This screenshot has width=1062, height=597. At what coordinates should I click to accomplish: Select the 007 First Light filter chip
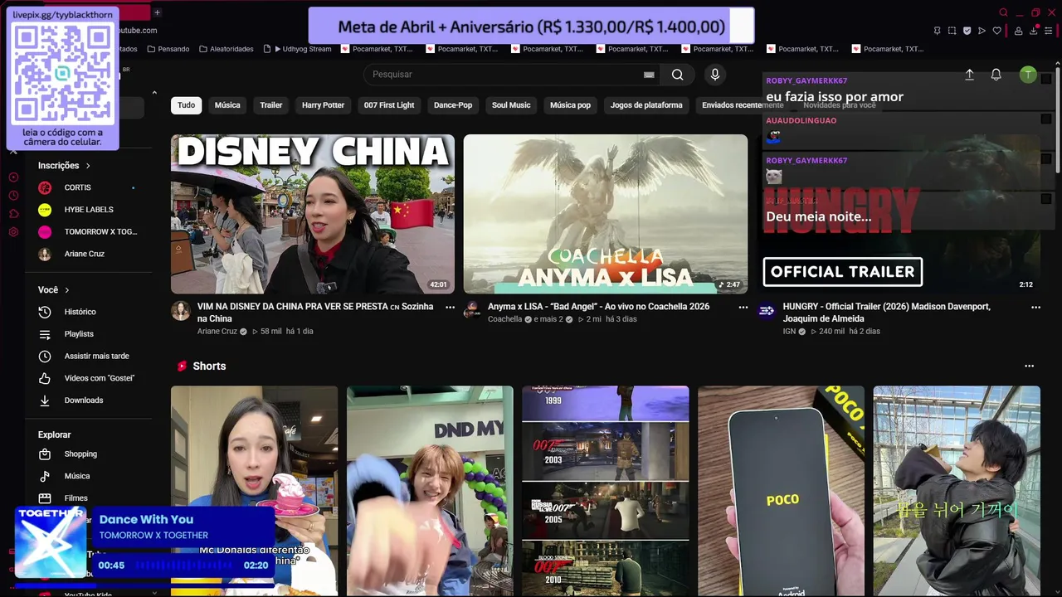coord(389,105)
